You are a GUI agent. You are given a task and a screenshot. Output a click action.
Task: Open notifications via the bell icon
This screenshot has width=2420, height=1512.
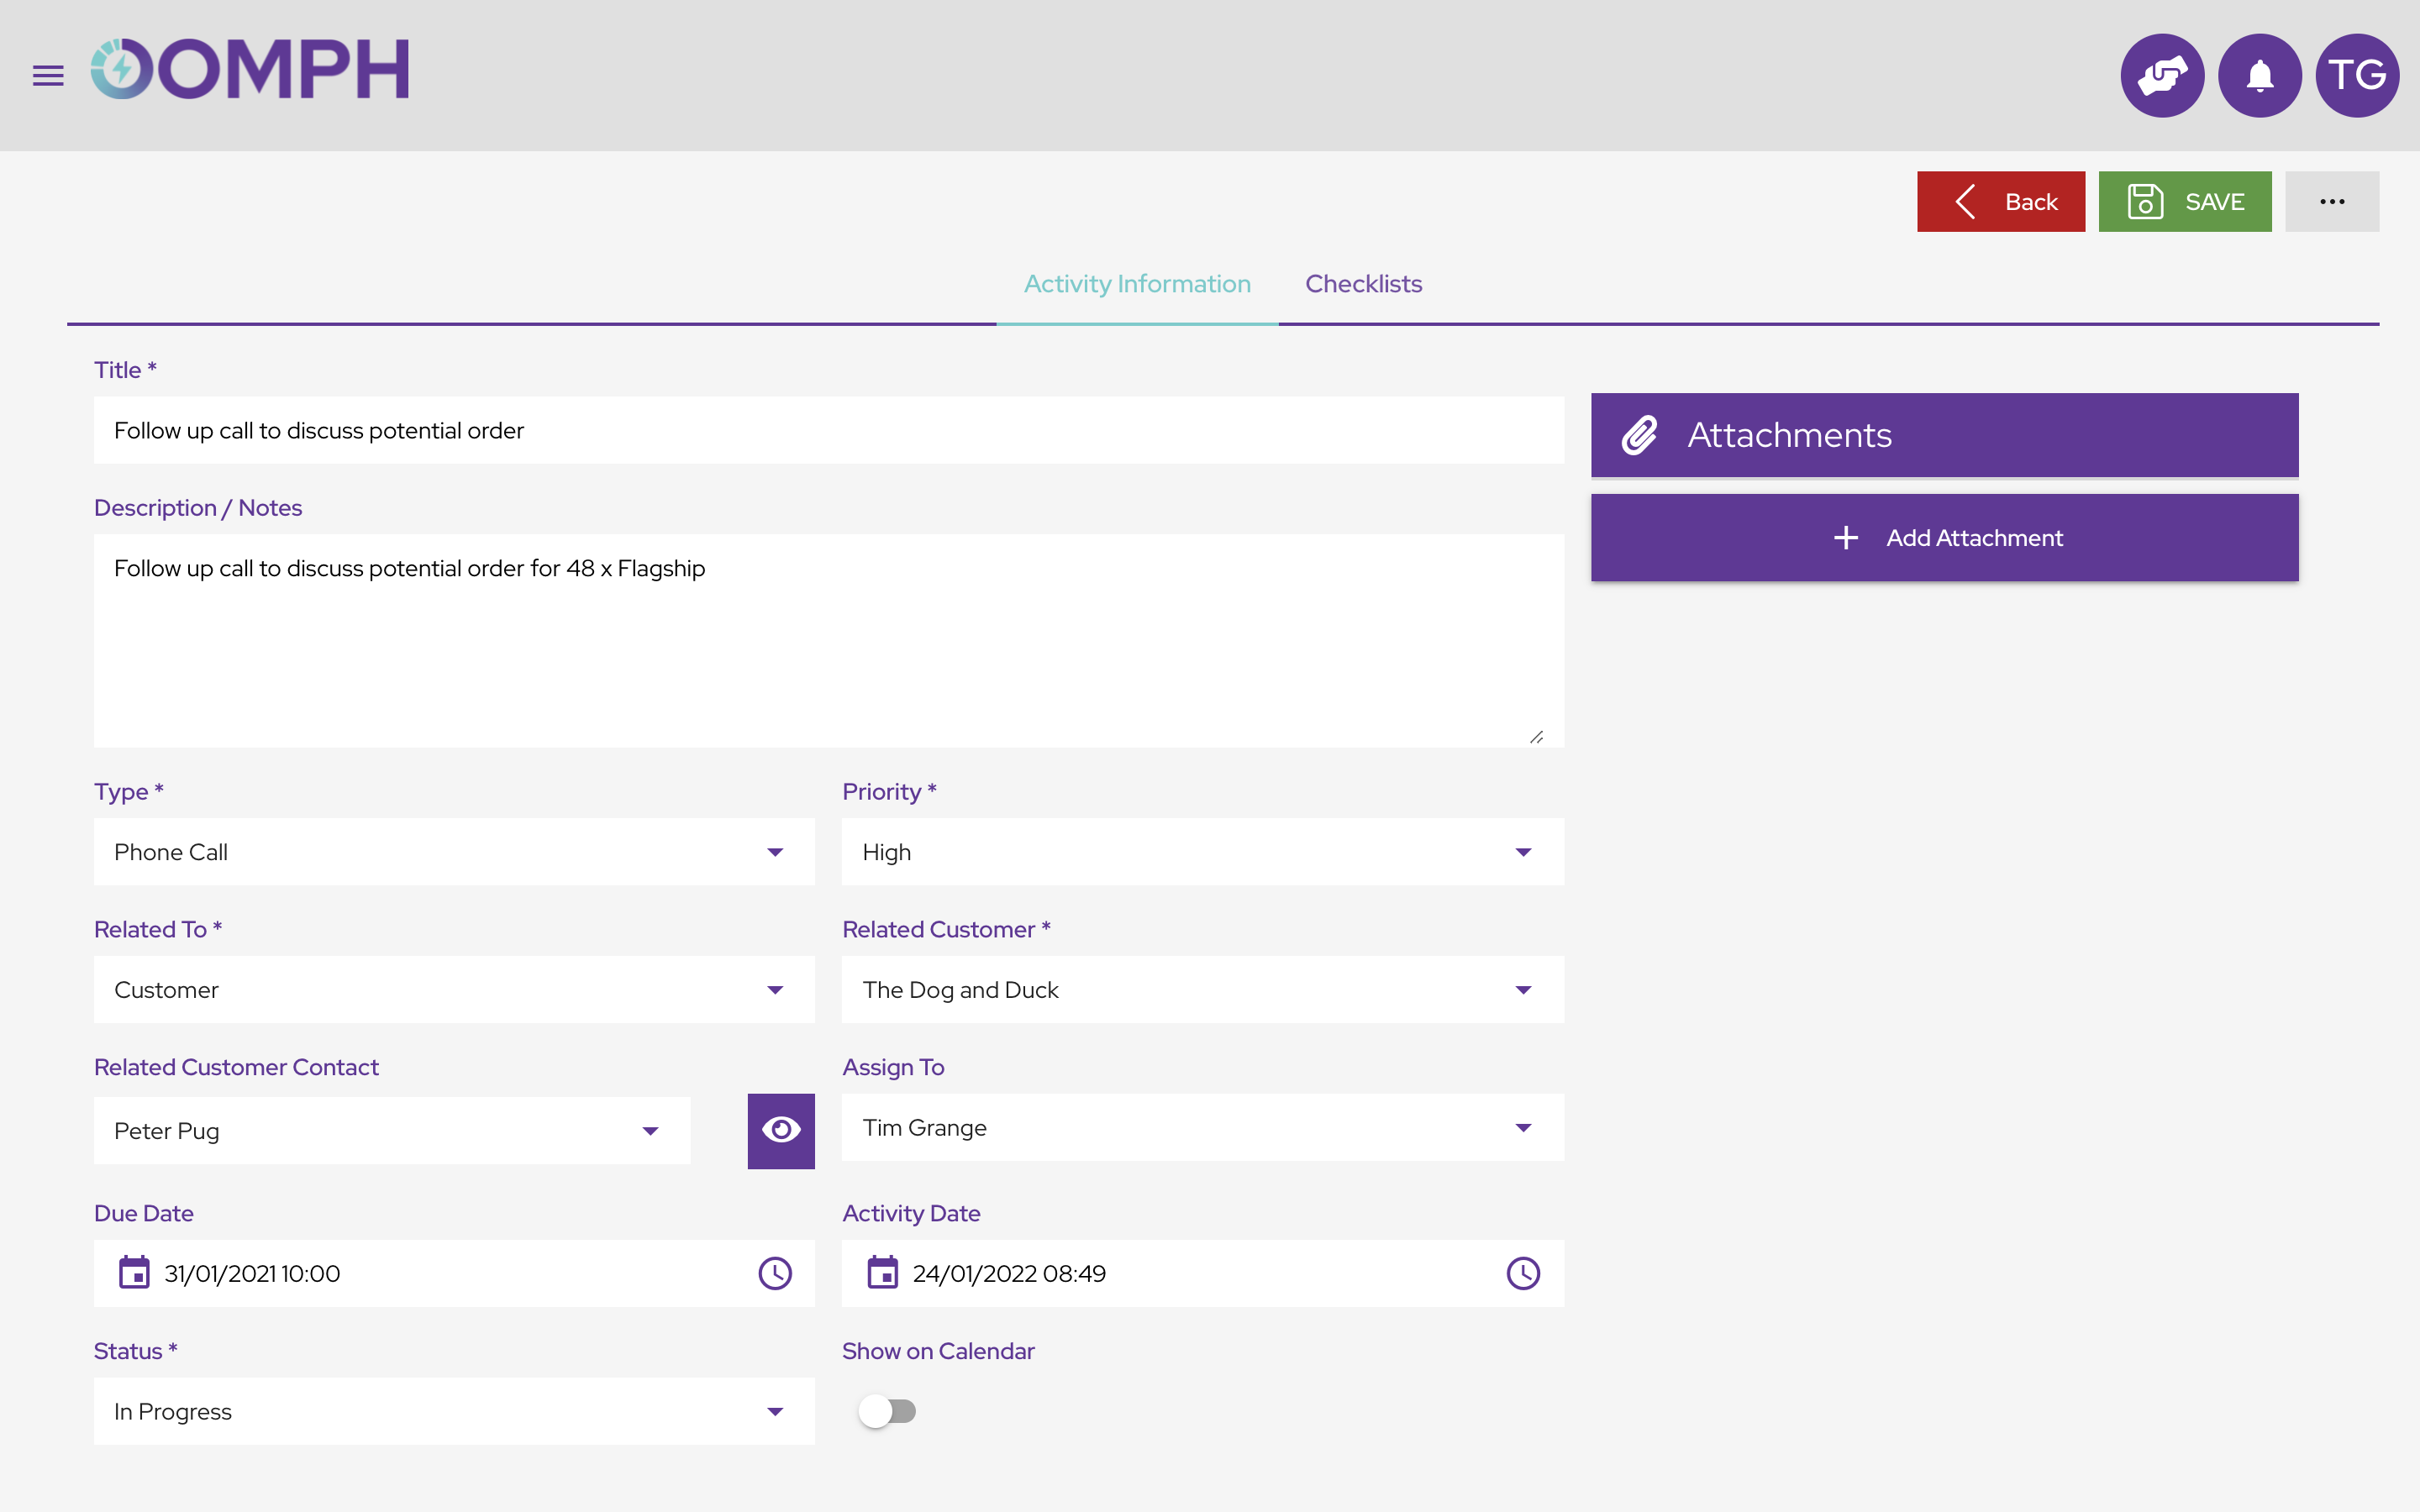click(2259, 75)
